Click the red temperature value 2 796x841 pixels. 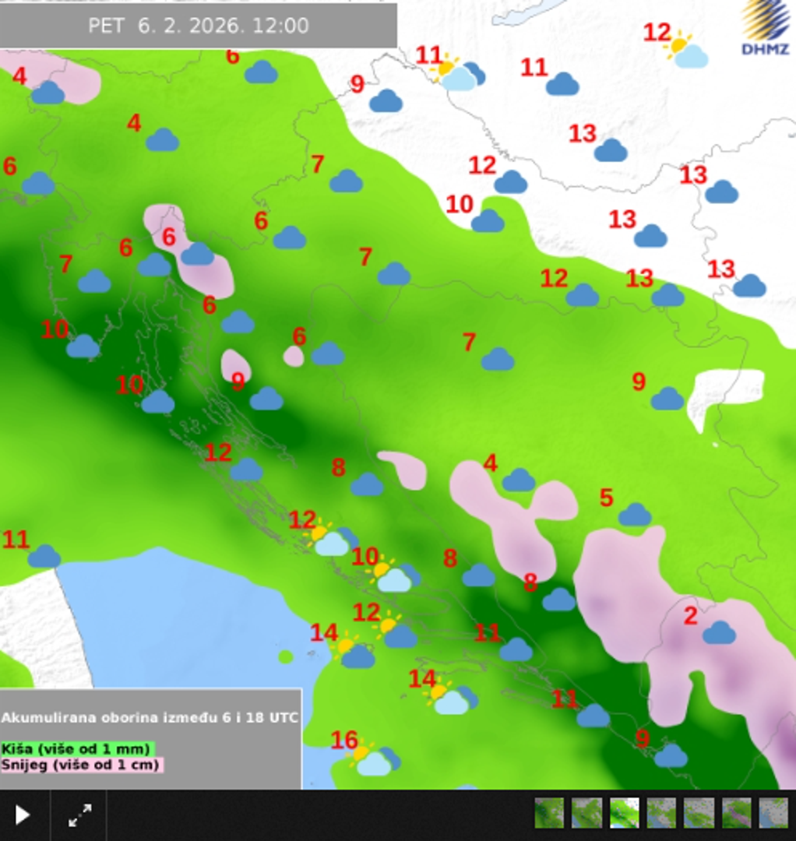(x=690, y=616)
